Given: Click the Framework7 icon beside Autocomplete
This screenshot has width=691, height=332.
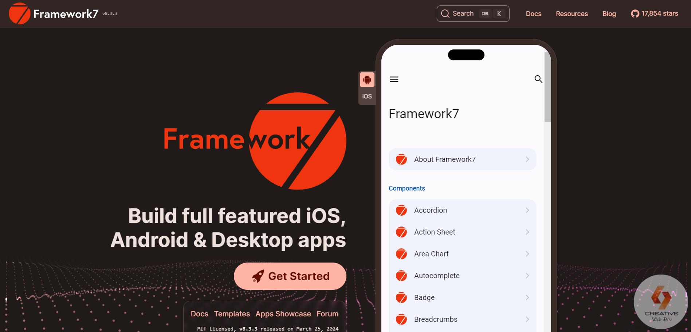Looking at the screenshot, I should [401, 276].
